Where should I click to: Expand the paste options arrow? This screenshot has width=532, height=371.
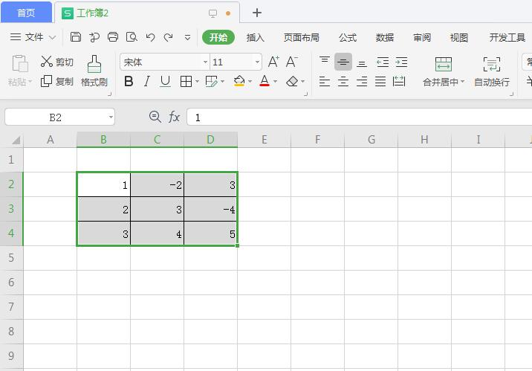[30, 82]
